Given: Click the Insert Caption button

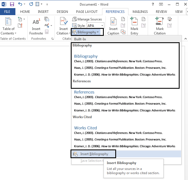Looking at the screenshot, I should tap(113, 26).
